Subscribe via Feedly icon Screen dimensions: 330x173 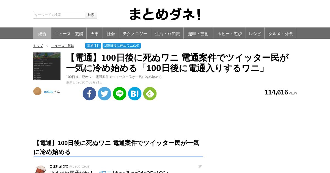tap(150, 94)
